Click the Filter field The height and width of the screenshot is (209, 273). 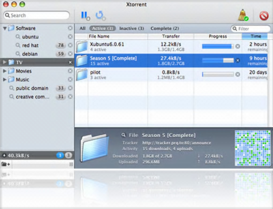(x=251, y=29)
